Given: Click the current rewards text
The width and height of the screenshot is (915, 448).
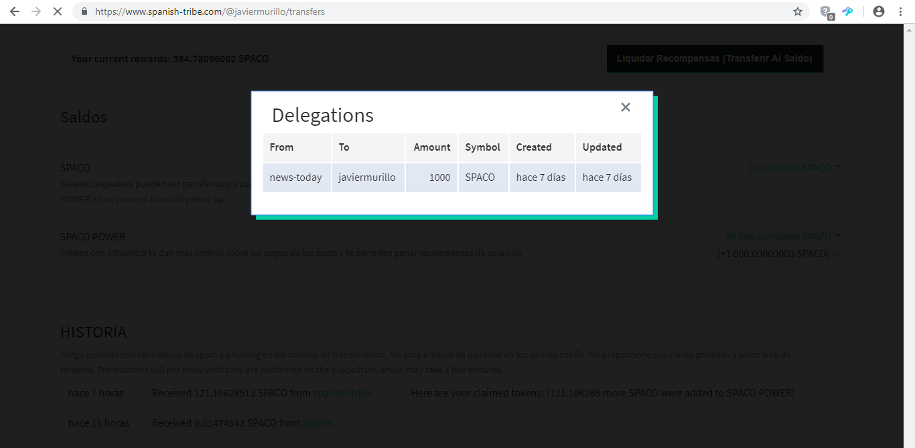Looking at the screenshot, I should [169, 59].
